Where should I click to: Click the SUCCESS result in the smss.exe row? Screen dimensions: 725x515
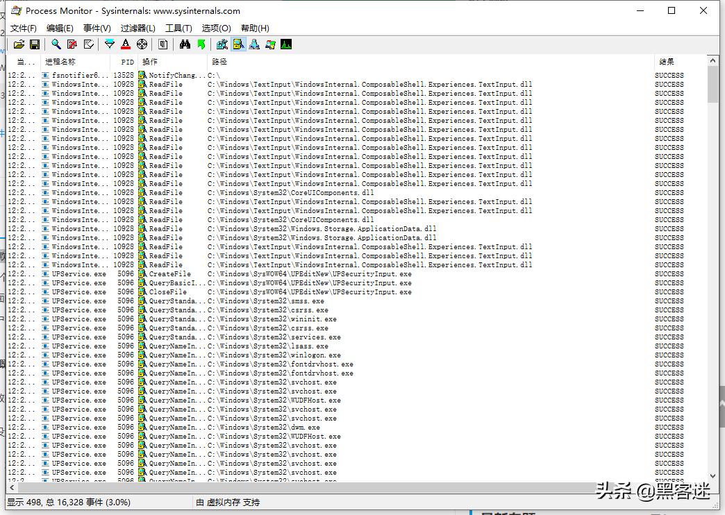pos(669,301)
